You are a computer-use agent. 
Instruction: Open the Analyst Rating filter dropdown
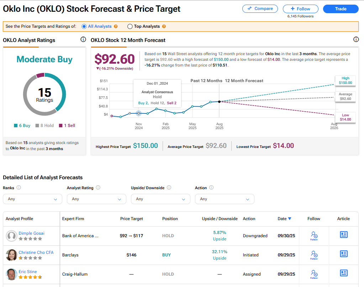tap(96, 199)
